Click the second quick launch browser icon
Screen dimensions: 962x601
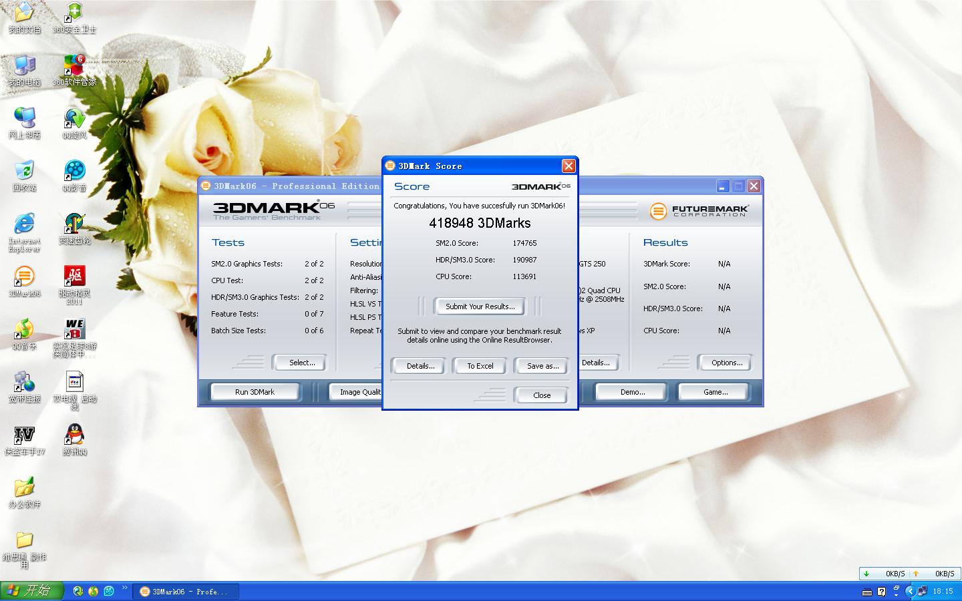click(x=94, y=591)
